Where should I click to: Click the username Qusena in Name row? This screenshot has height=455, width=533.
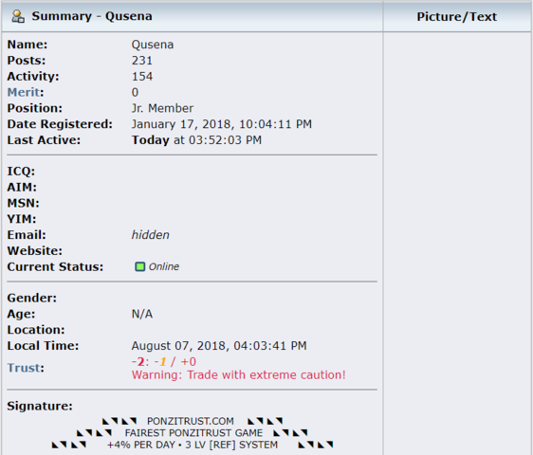point(153,45)
